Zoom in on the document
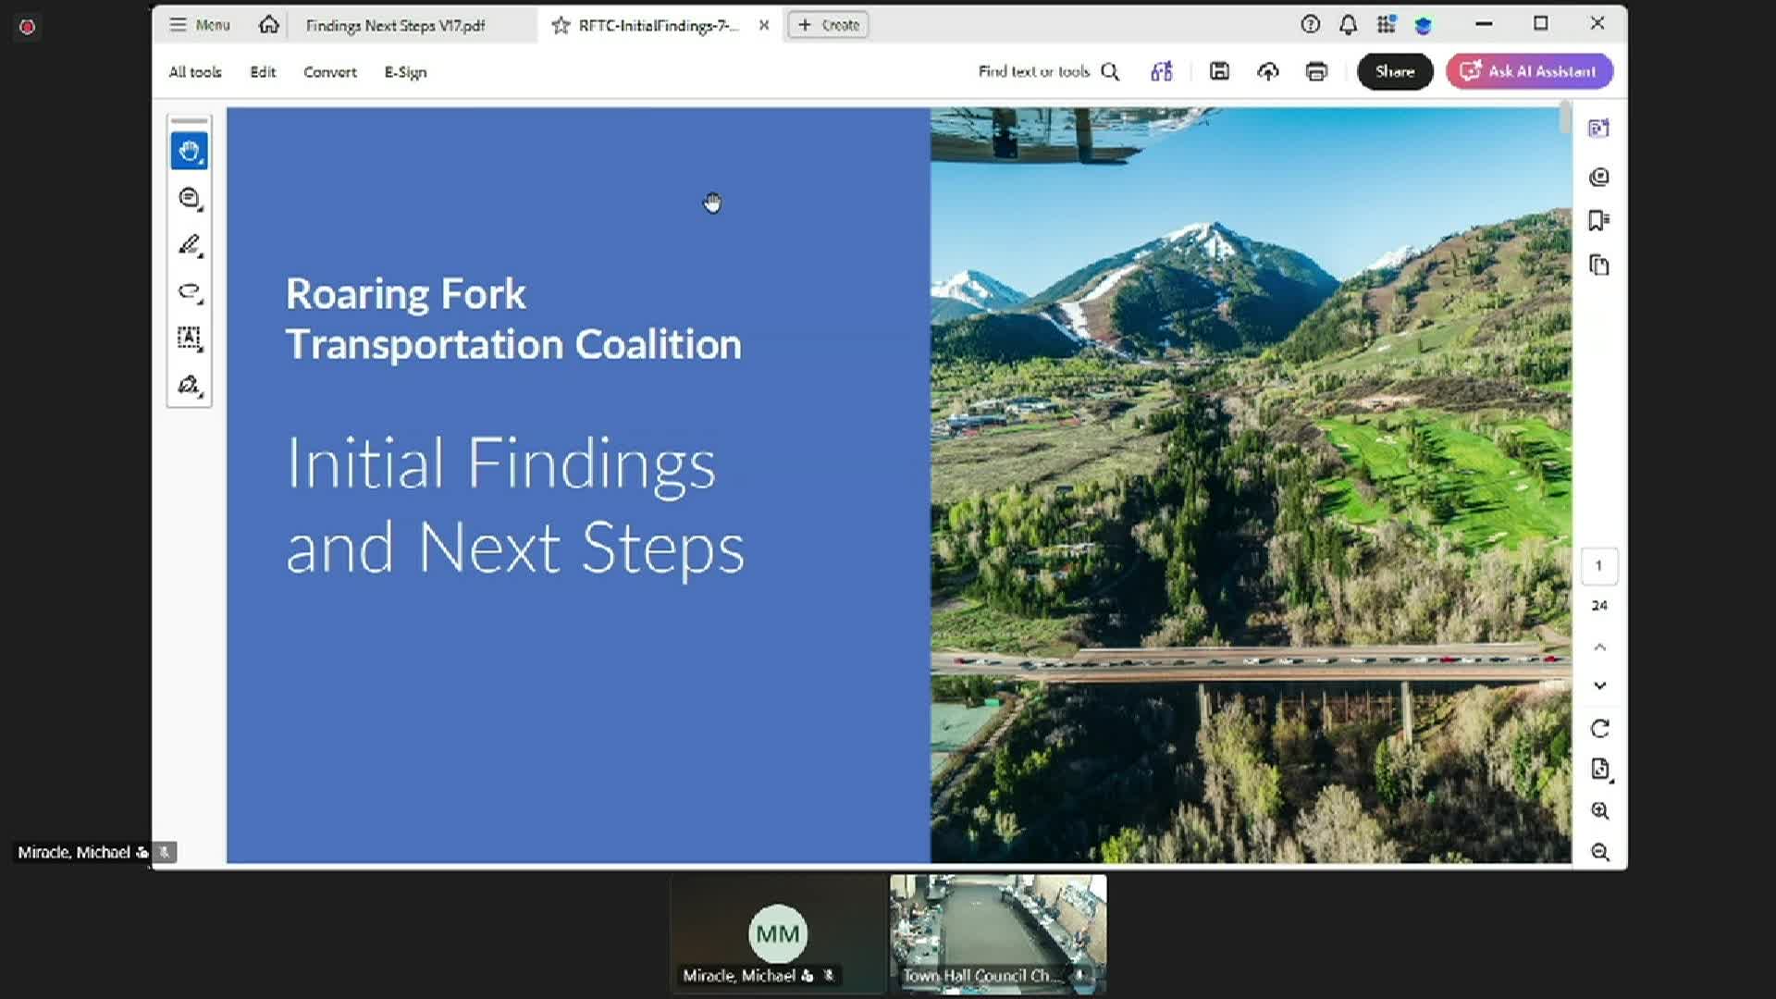1776x999 pixels. coord(1599,811)
